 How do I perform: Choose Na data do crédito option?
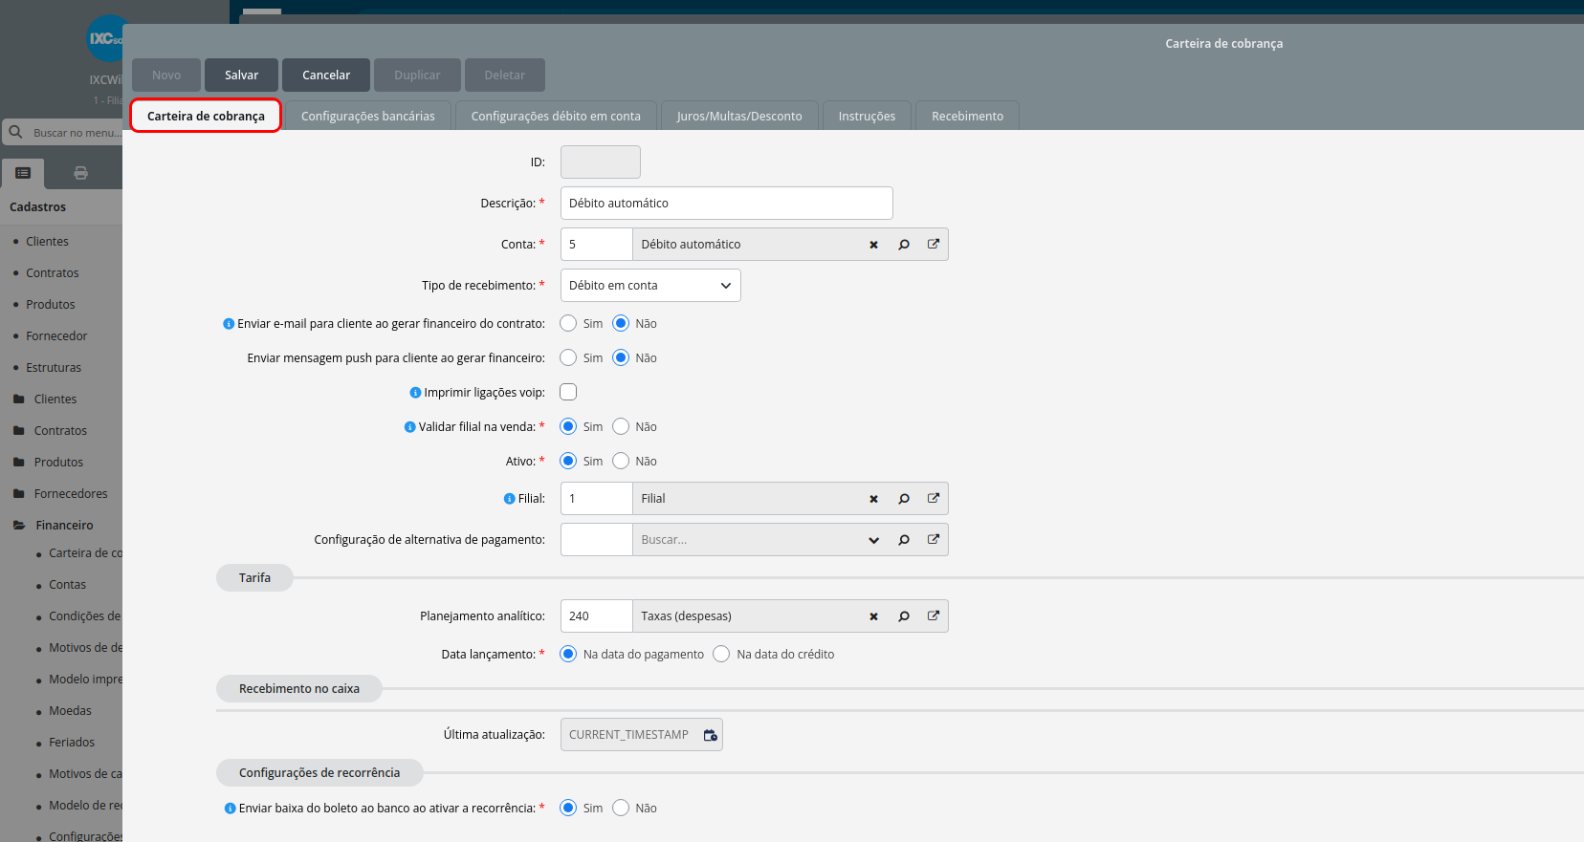(721, 654)
